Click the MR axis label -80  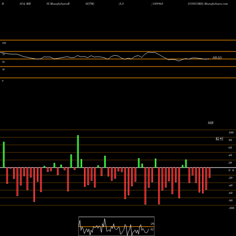pyautogui.click(x=230, y=201)
